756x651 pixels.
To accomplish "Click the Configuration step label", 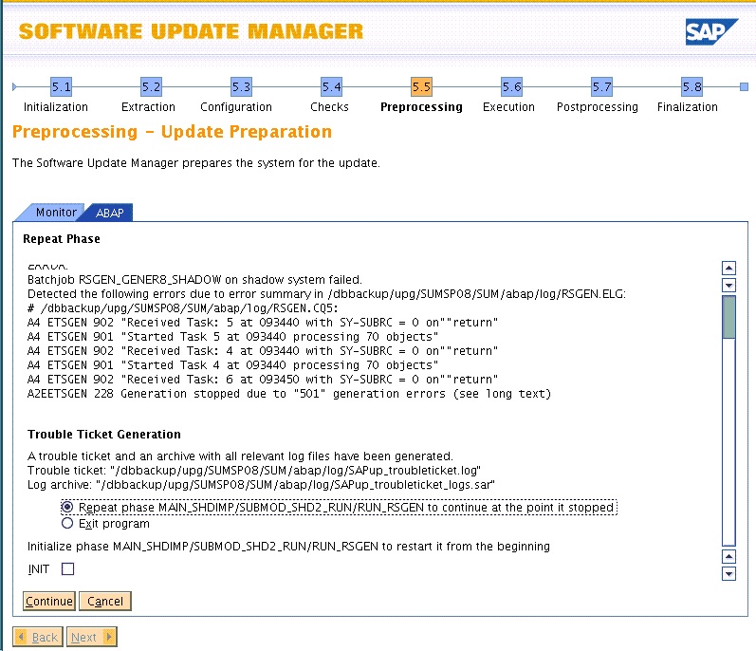I will pyautogui.click(x=236, y=107).
